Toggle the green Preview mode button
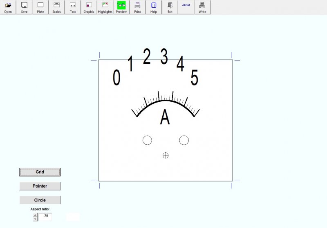 coord(121,7)
